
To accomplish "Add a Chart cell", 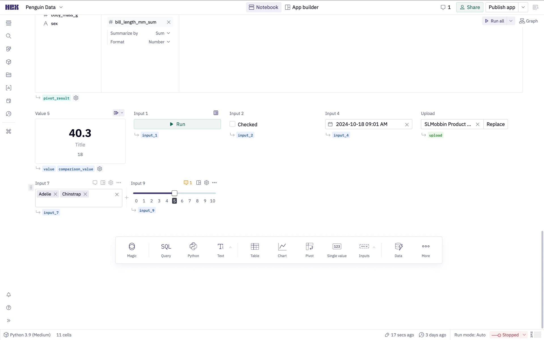I will [x=282, y=250].
